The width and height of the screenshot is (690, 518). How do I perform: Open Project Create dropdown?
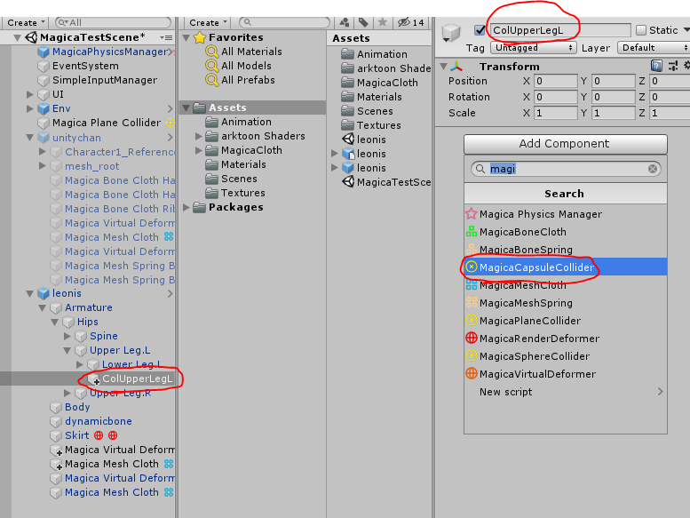(x=208, y=22)
